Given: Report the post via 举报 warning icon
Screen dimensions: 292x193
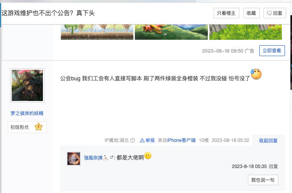Looking at the screenshot, I should click(x=147, y=140).
